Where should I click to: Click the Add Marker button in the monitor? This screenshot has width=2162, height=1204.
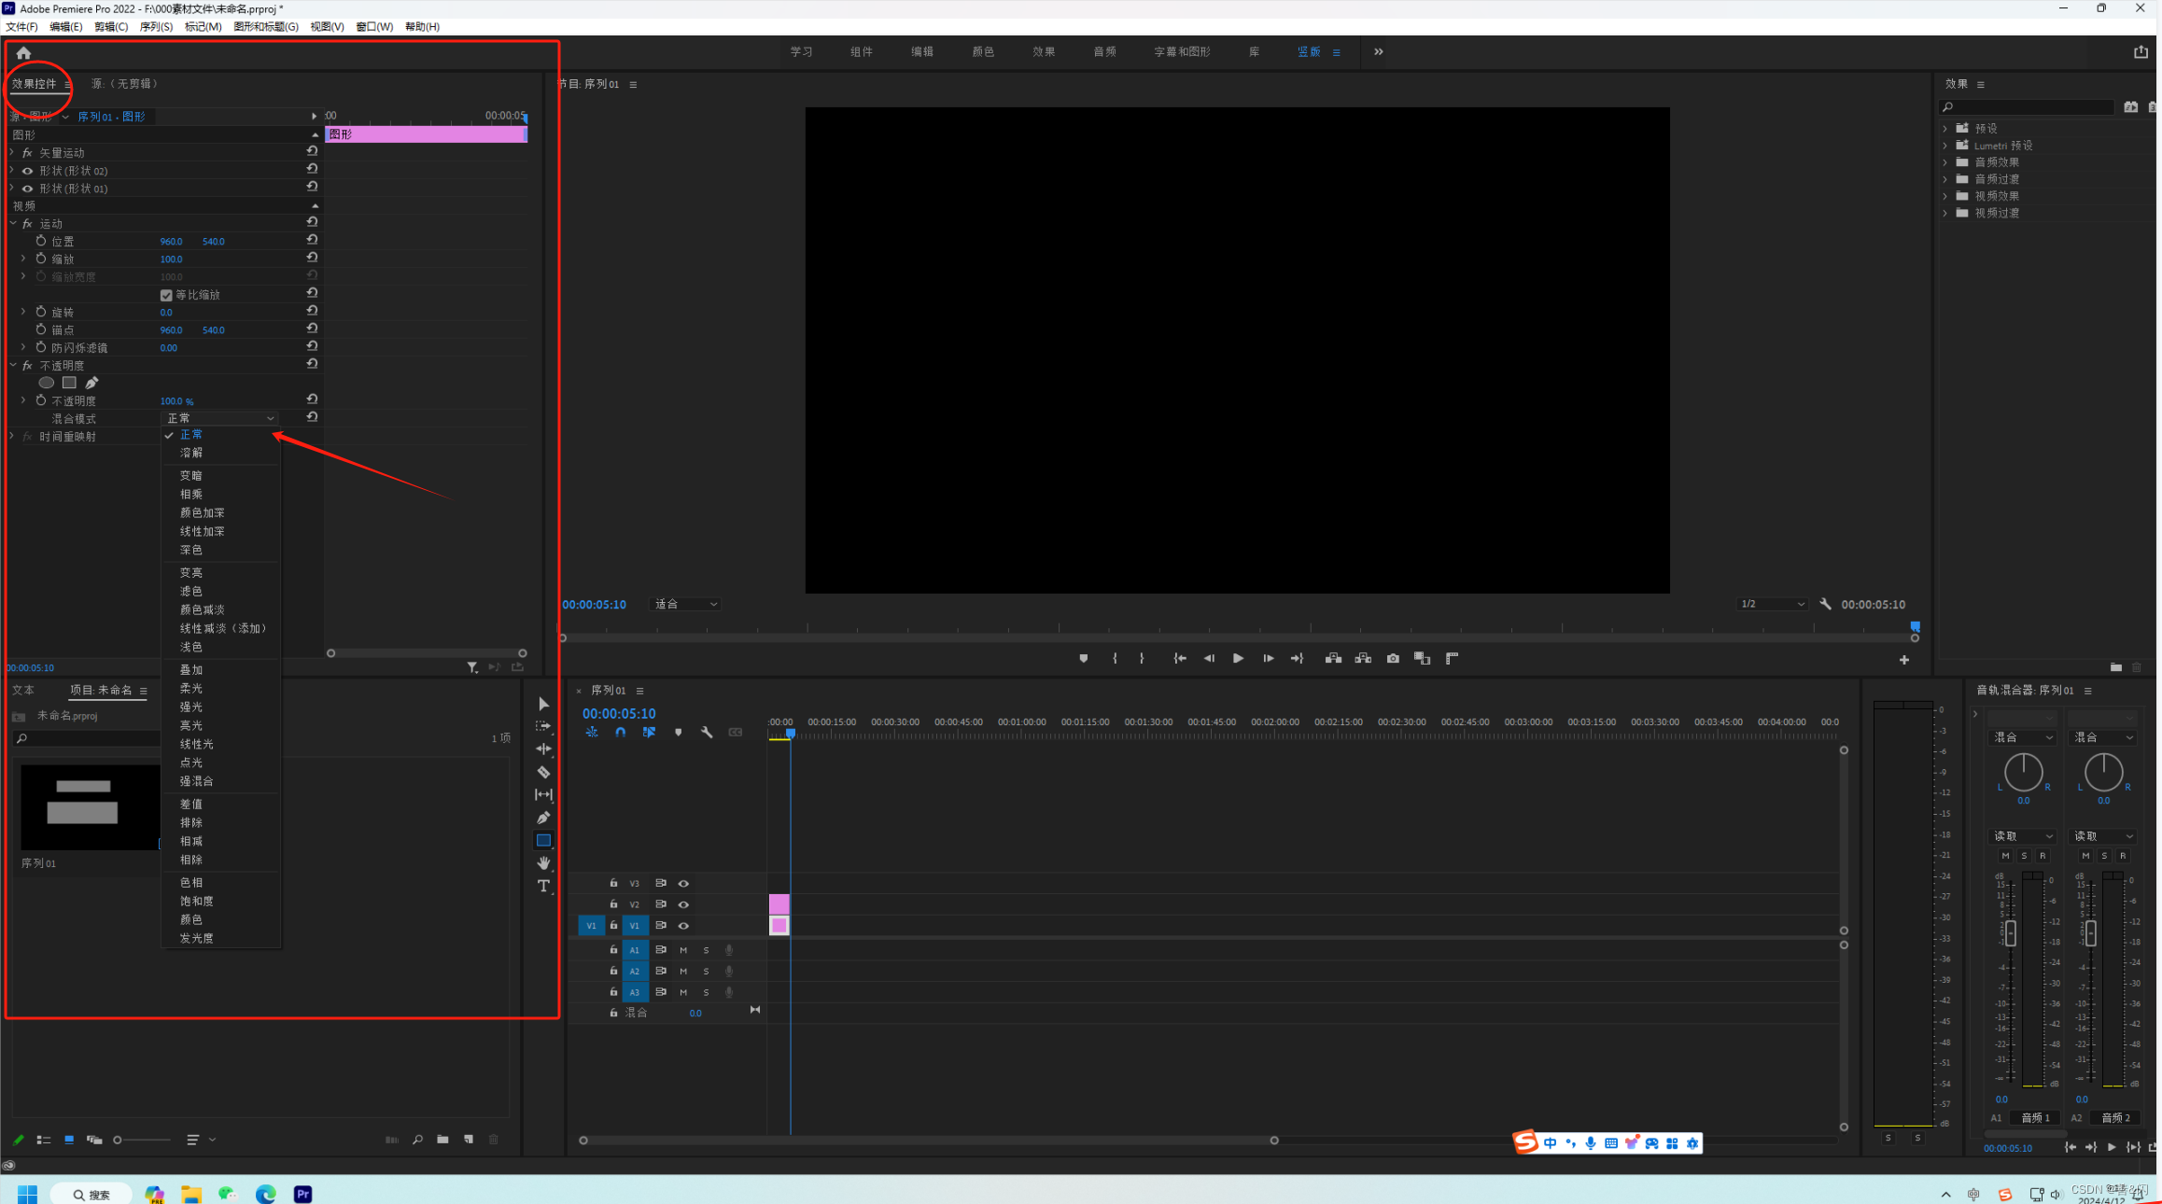coord(1083,659)
